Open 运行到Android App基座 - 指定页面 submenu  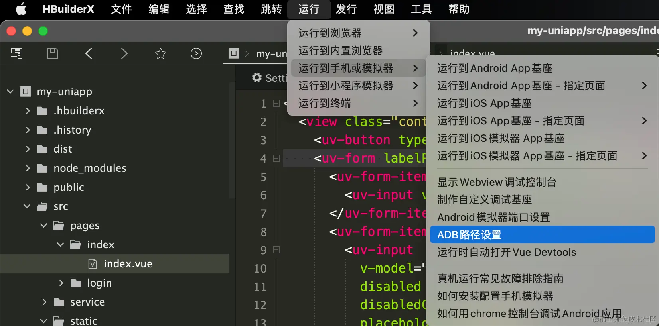click(543, 86)
